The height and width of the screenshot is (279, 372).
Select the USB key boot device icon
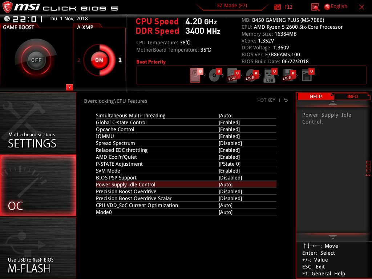270,75
